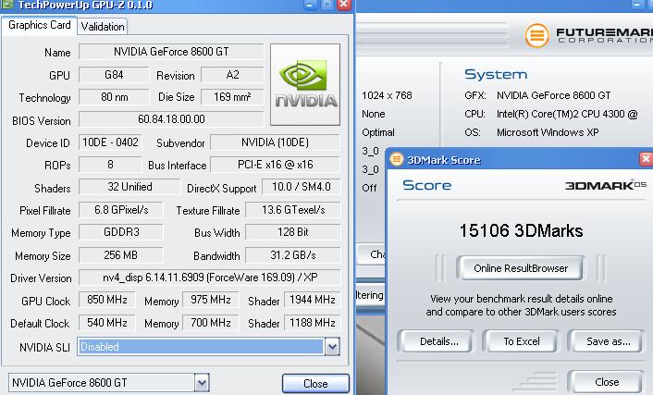Viewport: 653px width, 395px height.
Task: Click the Device ID field 10DE - 0402
Action: pyautogui.click(x=110, y=142)
